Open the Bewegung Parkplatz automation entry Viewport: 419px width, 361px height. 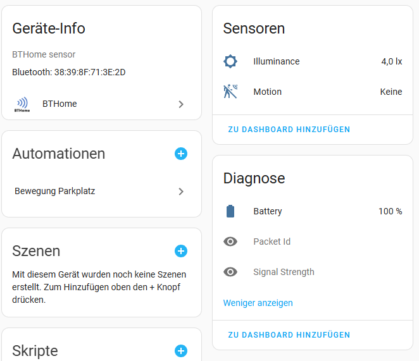(55, 191)
